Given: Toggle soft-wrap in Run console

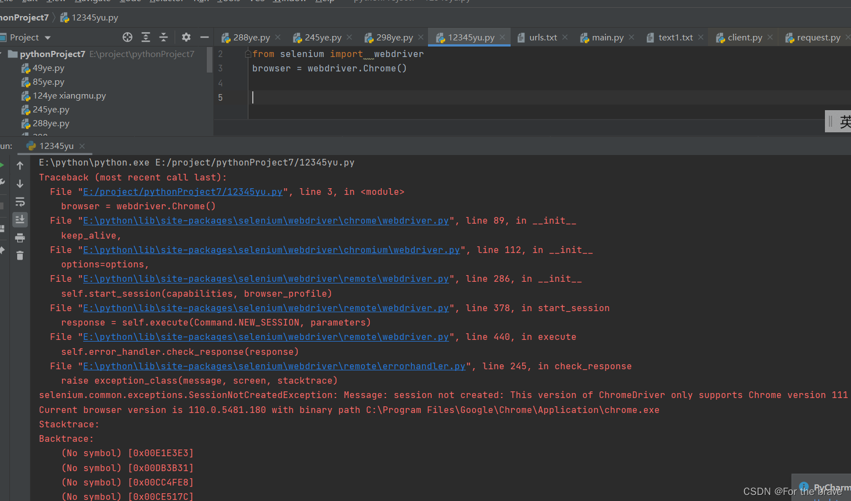Looking at the screenshot, I should click(20, 202).
